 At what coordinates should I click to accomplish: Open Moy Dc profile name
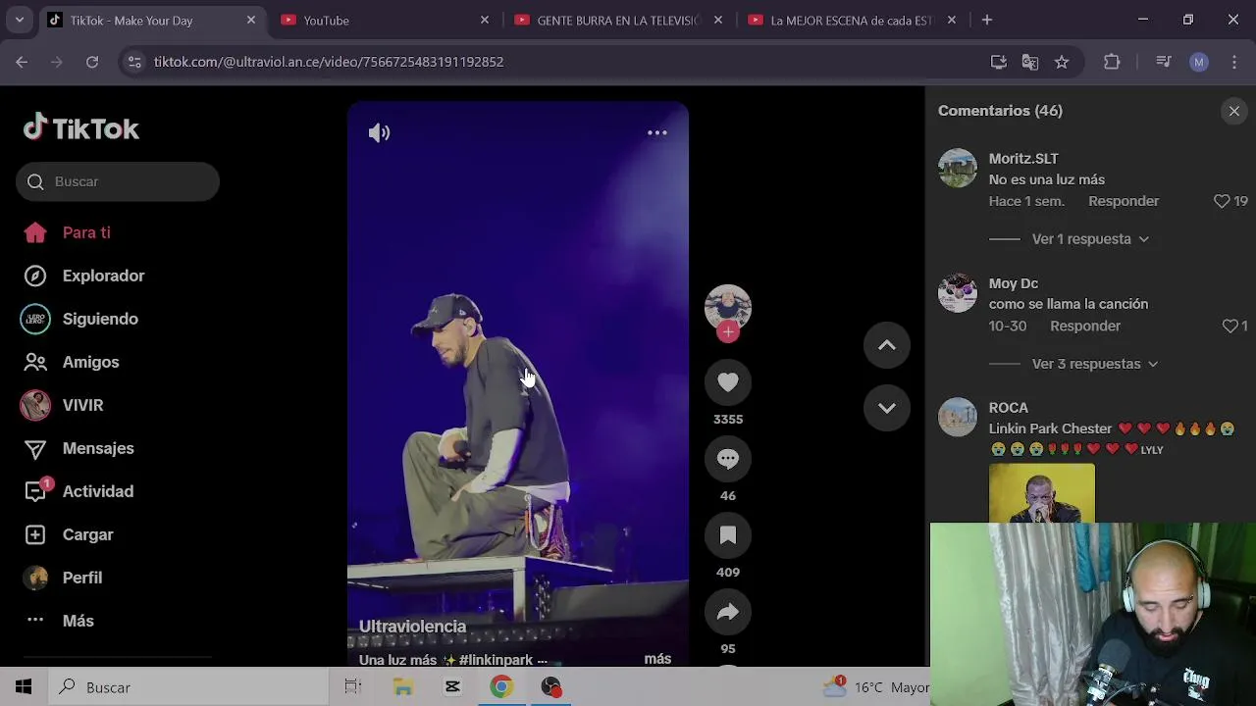click(x=1014, y=283)
